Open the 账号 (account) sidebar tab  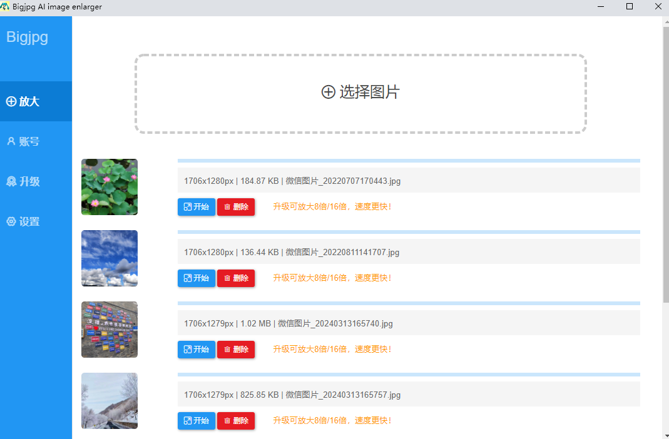[x=36, y=141]
